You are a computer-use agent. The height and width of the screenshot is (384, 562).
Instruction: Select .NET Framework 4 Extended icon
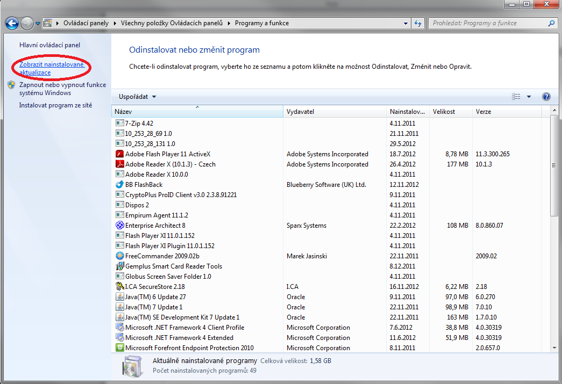click(120, 337)
